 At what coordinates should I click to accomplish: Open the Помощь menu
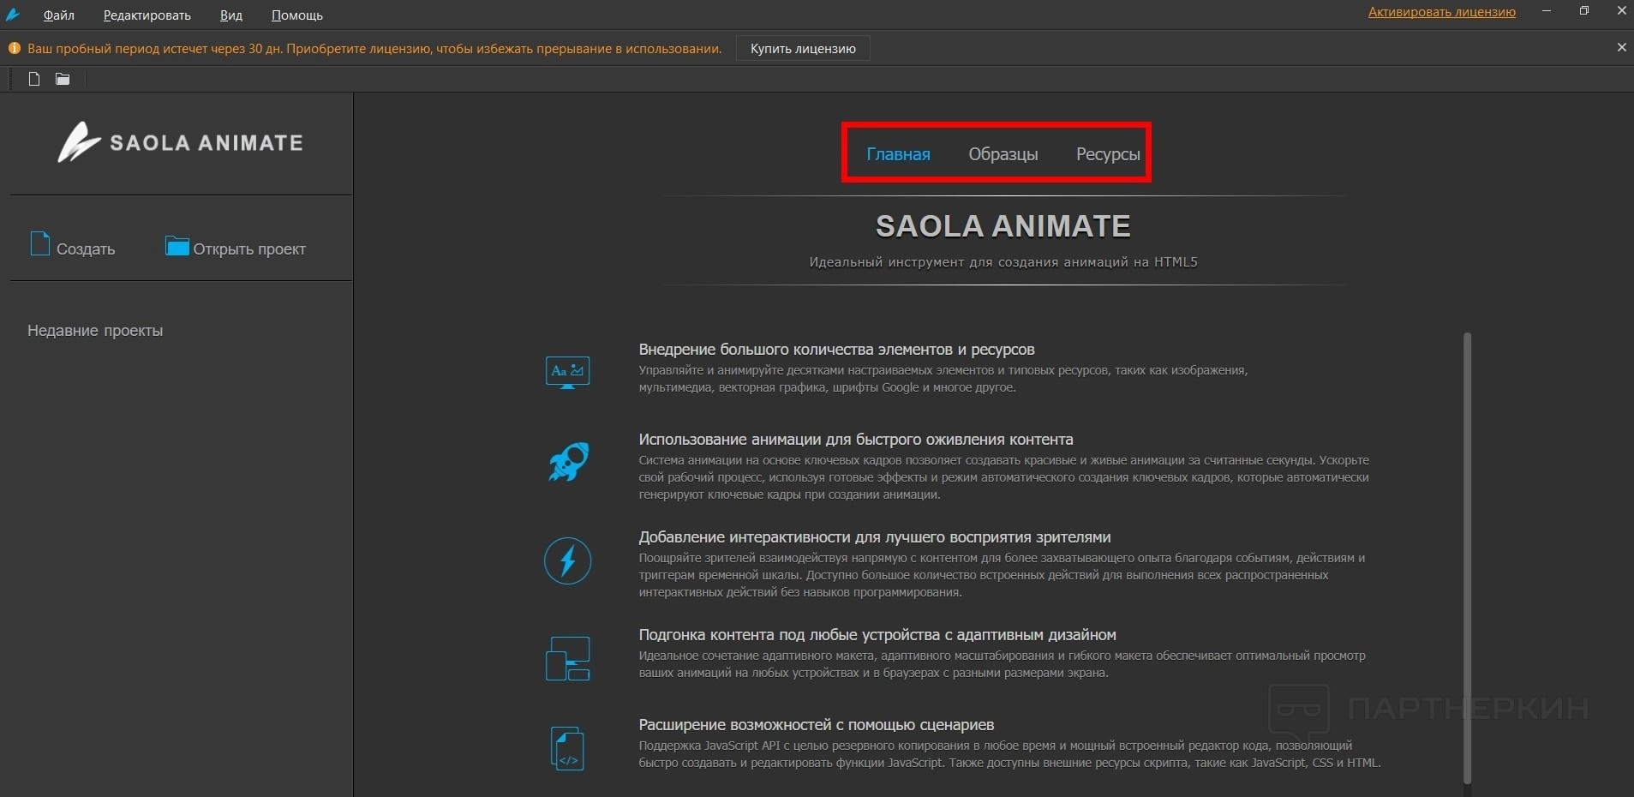point(297,15)
